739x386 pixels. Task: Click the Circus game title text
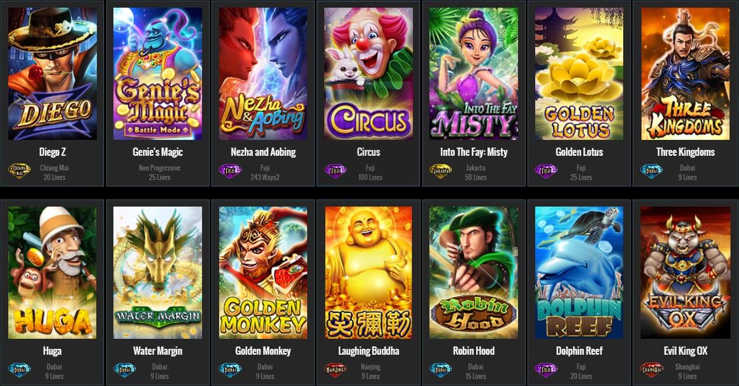pyautogui.click(x=369, y=152)
